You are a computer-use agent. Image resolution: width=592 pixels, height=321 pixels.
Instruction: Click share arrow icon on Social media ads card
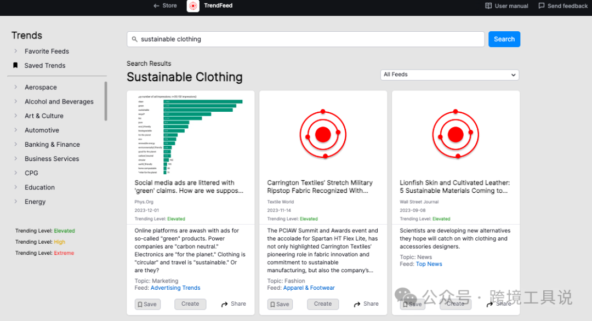(x=224, y=304)
